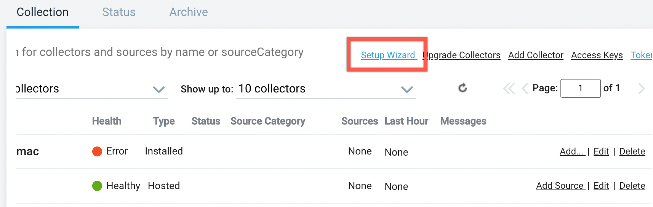
Task: Click the red Error health indicator
Action: tap(97, 151)
